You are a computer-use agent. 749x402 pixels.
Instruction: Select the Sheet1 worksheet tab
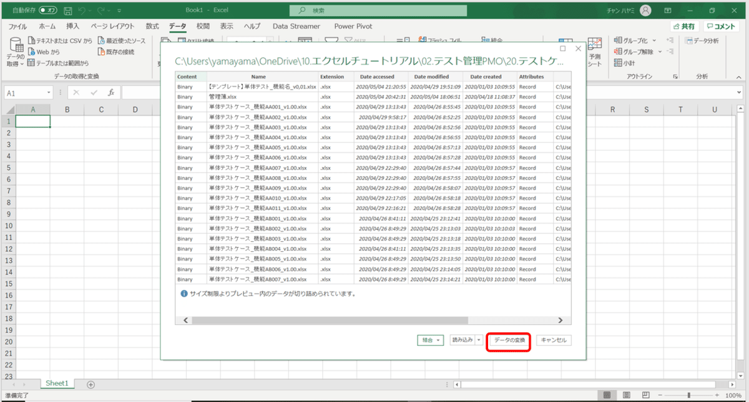tap(57, 384)
